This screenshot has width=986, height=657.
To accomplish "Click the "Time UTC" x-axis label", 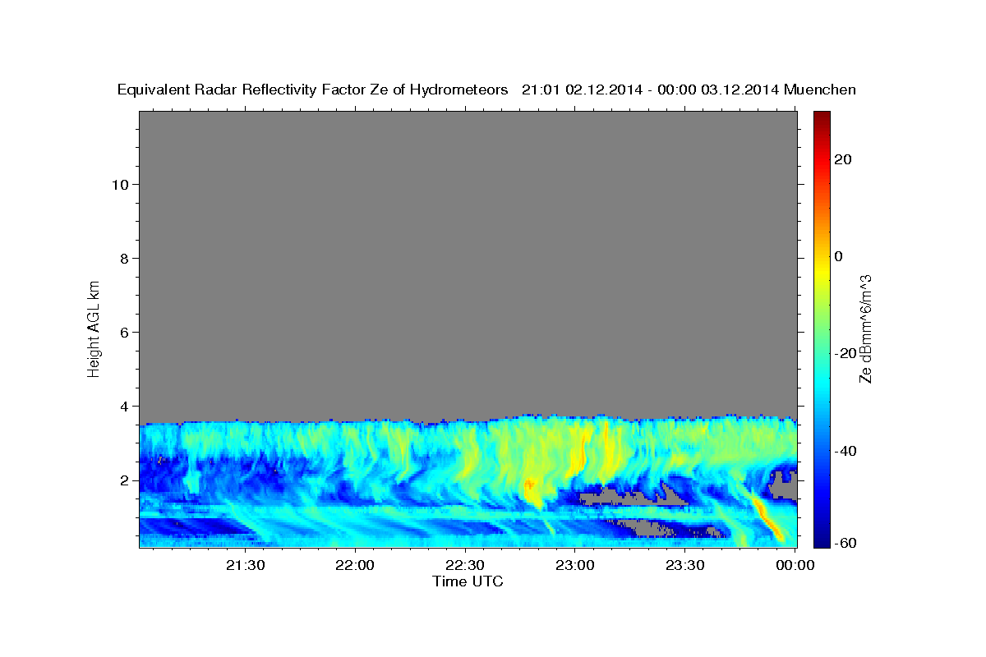I will [x=468, y=581].
